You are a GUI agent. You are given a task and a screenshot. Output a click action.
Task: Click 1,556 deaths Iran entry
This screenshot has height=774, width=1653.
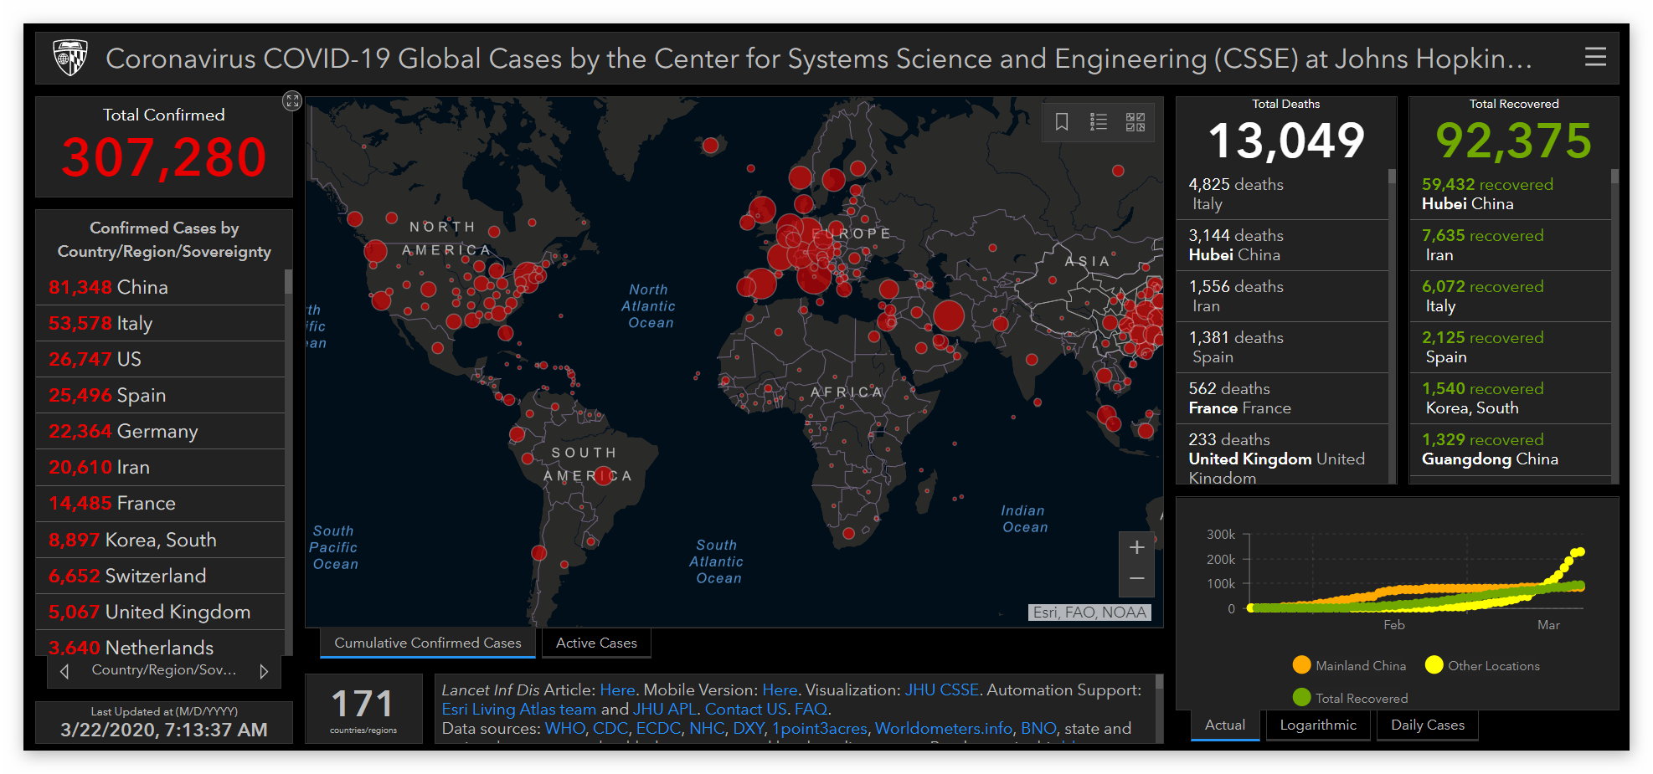coord(1282,296)
